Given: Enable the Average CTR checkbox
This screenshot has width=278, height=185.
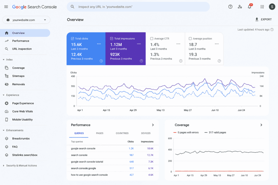Looking at the screenshot, I should (x=151, y=38).
